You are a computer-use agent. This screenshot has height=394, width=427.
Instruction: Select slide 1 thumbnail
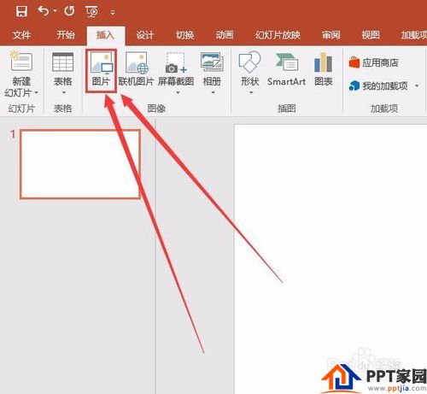(80, 164)
